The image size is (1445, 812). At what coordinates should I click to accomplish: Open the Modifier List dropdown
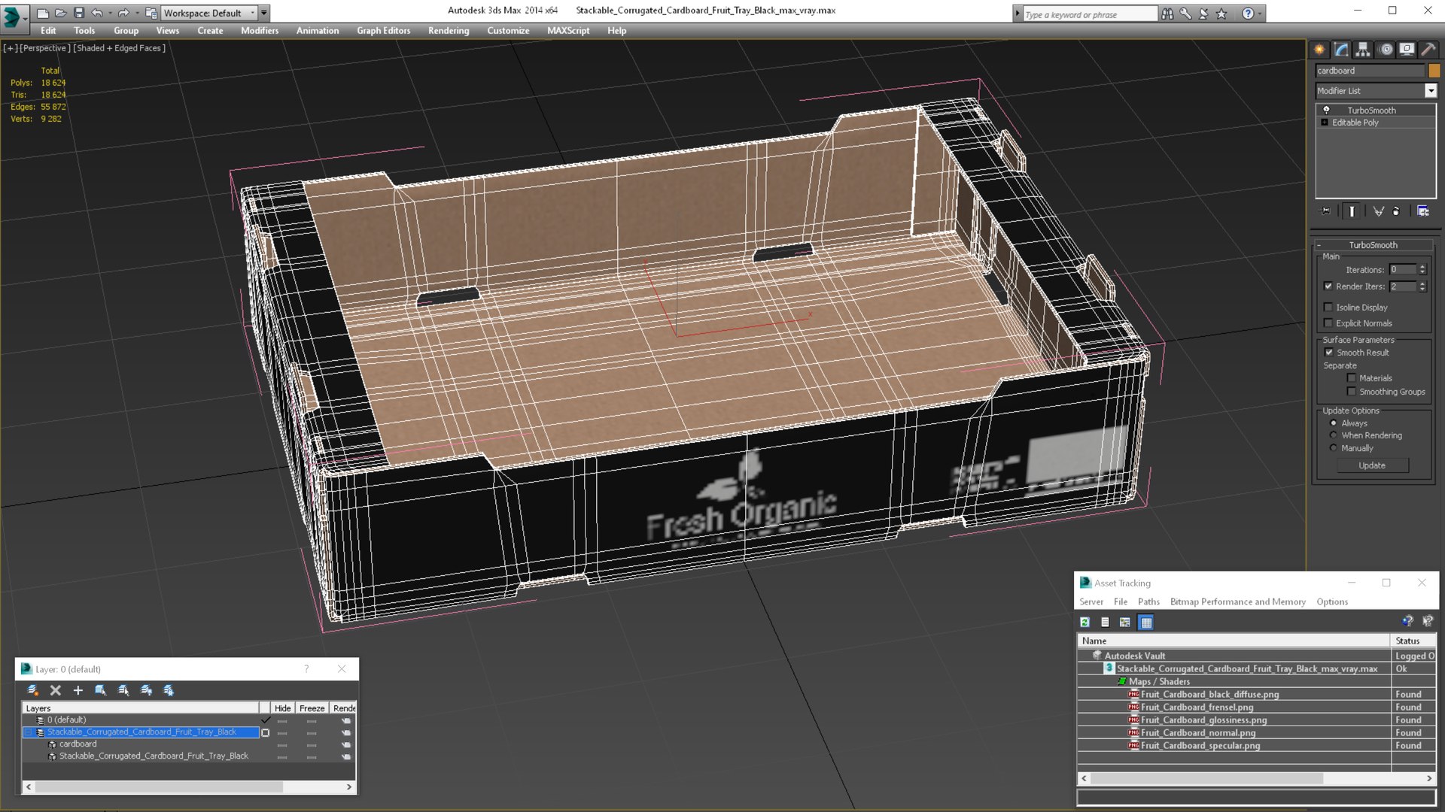pos(1430,91)
